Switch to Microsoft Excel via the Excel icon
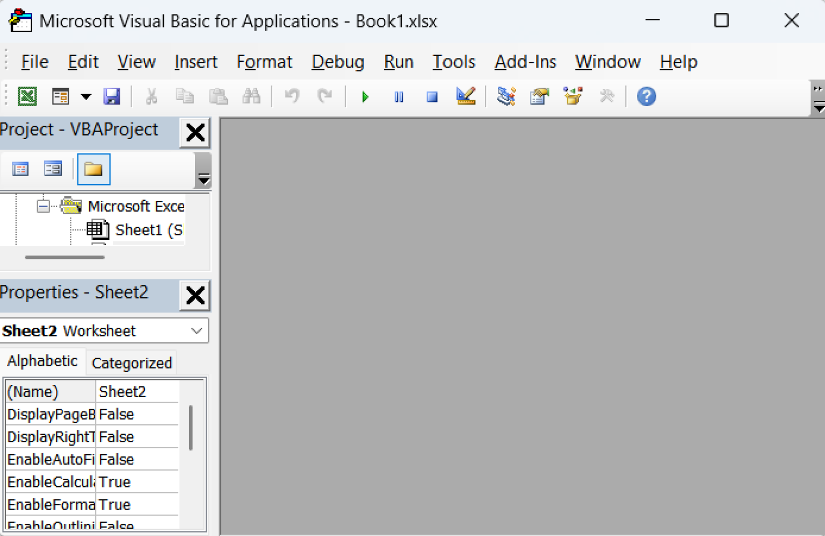825x536 pixels. click(x=27, y=97)
